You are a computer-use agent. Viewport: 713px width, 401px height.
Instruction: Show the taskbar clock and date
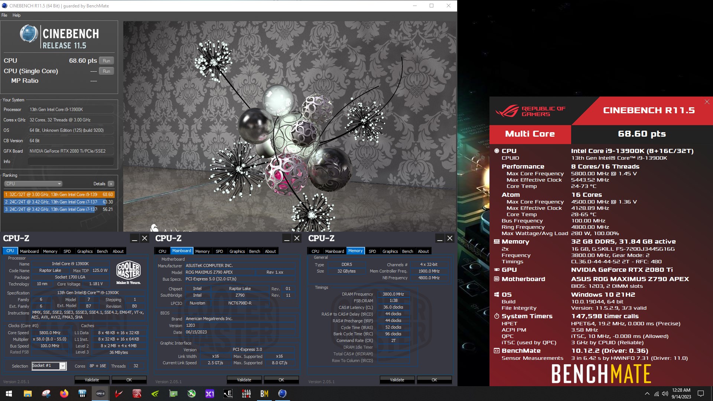tap(681, 394)
